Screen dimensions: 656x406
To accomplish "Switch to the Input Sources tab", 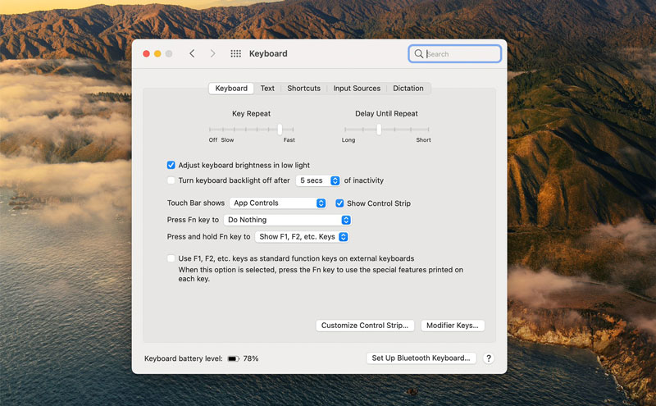I will (357, 89).
